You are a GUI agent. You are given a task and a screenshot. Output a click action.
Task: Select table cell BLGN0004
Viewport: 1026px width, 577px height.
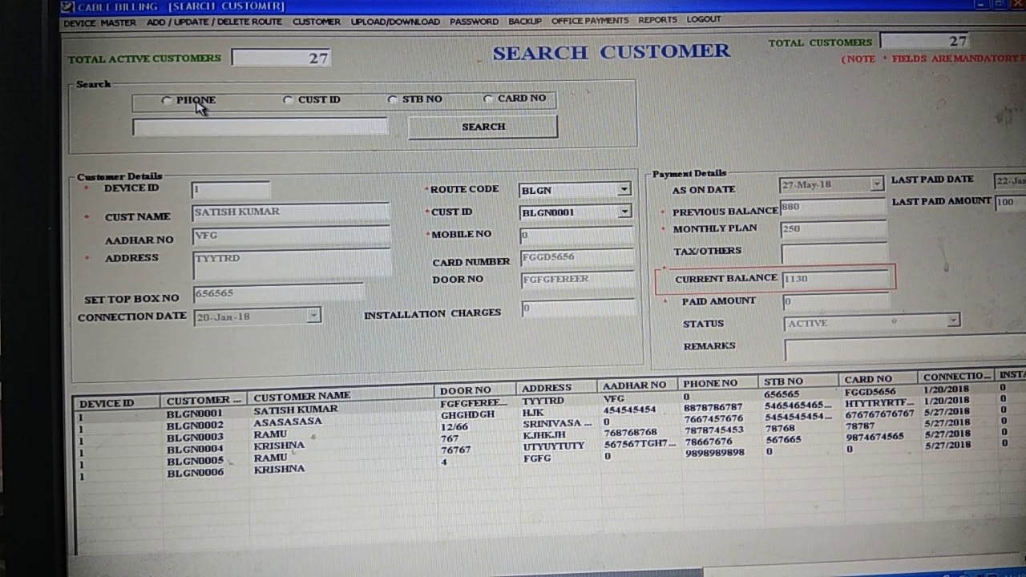pos(195,449)
